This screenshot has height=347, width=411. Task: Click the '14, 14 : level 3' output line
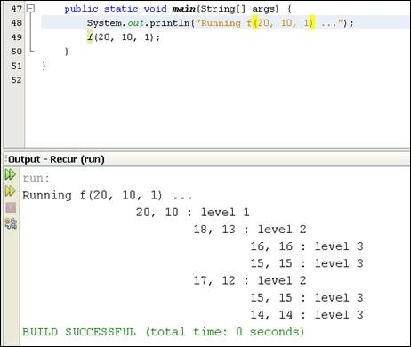[307, 315]
